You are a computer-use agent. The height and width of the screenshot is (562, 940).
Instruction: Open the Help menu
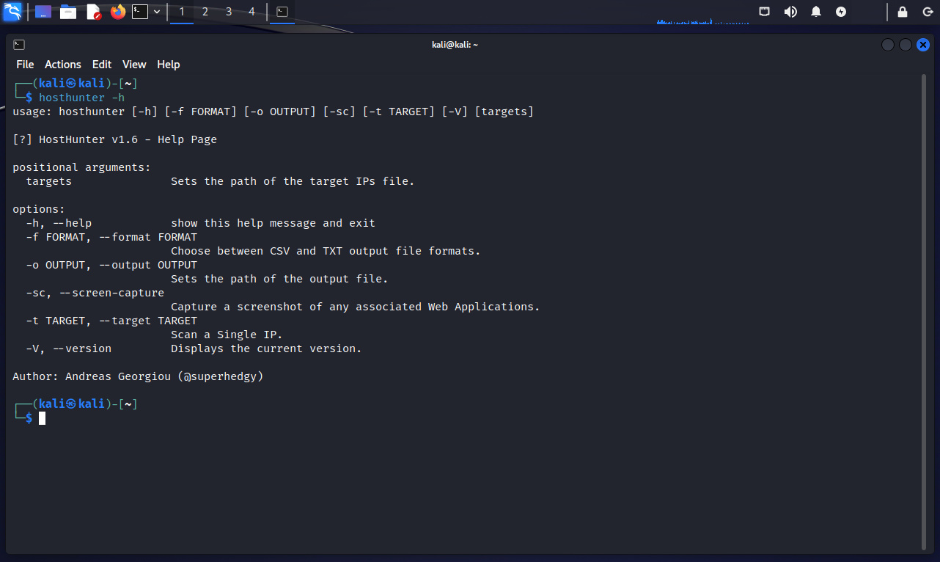click(x=168, y=65)
